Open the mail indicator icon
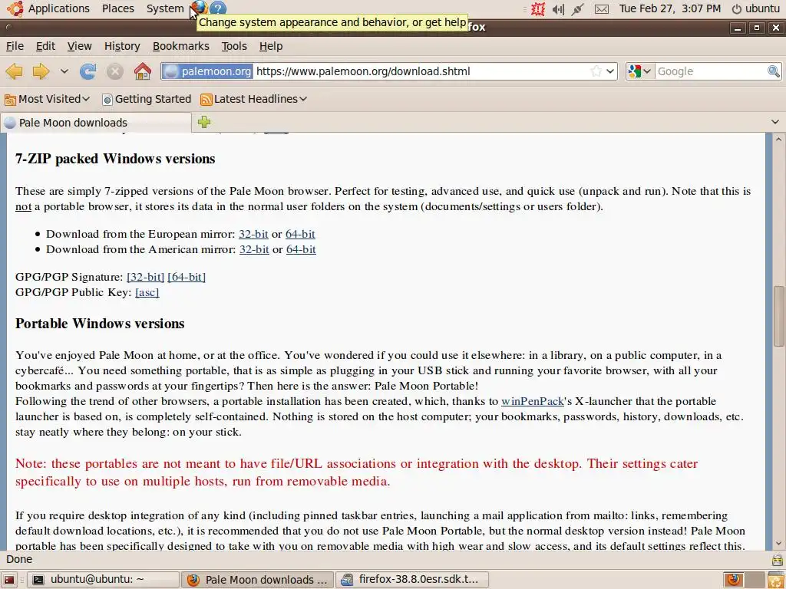Viewport: 786px width, 589px height. pyautogui.click(x=602, y=8)
